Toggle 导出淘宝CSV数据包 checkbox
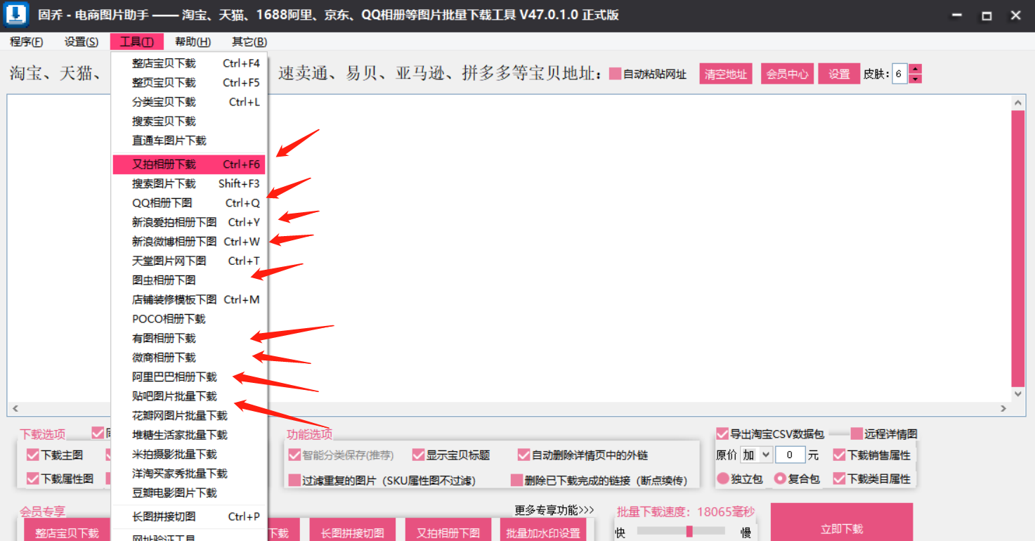Screen dimensions: 1035x541 pos(722,434)
